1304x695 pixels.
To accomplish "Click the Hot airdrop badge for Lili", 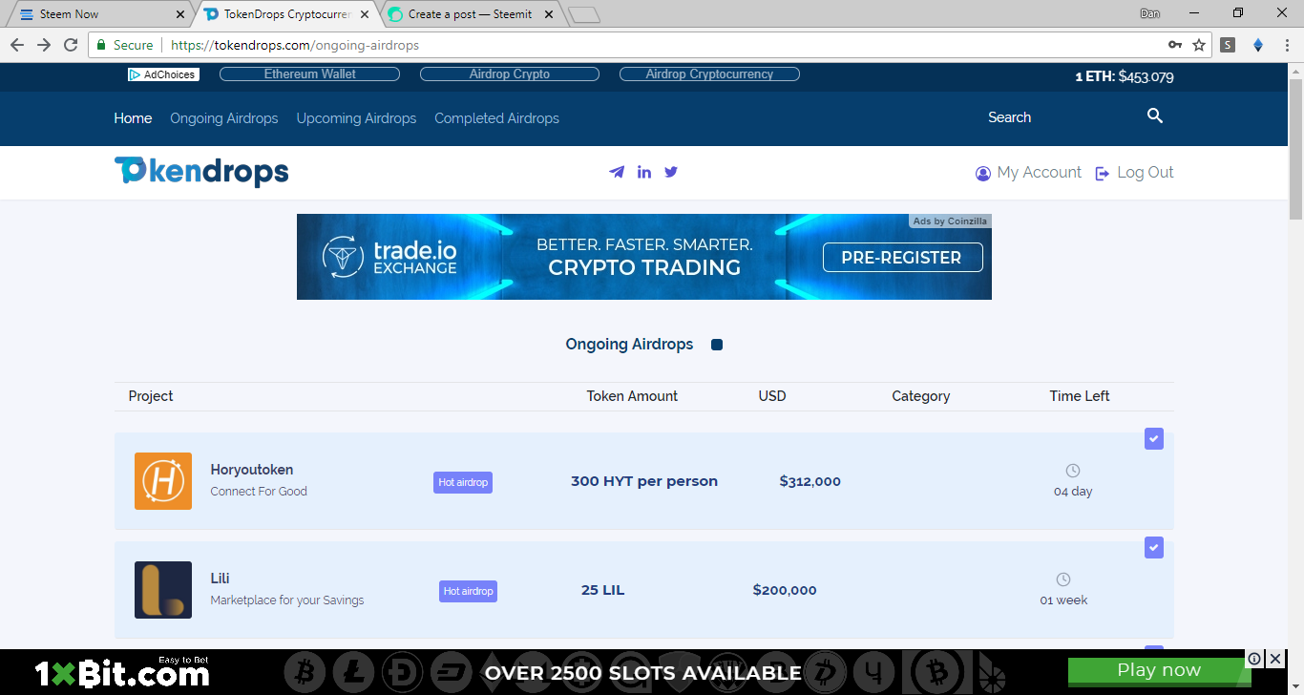I will (x=469, y=591).
